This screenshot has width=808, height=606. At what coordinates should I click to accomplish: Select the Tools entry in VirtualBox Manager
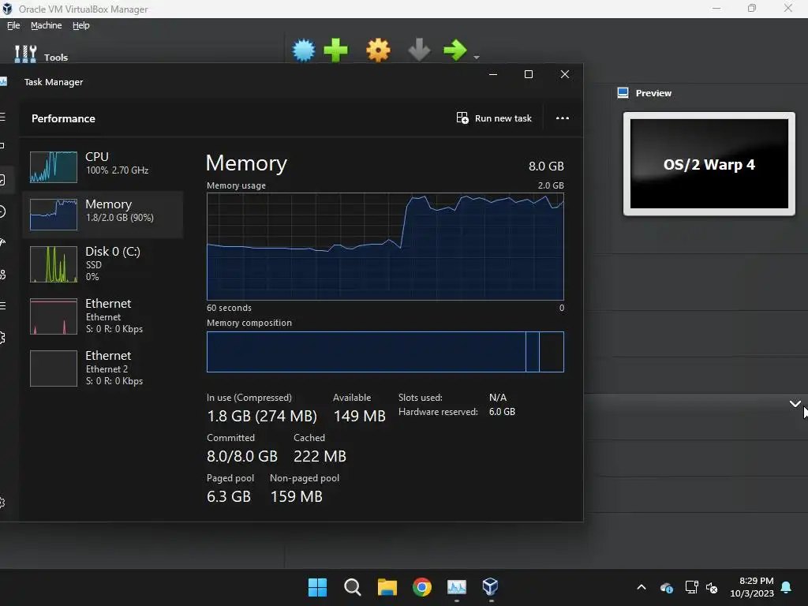point(41,54)
